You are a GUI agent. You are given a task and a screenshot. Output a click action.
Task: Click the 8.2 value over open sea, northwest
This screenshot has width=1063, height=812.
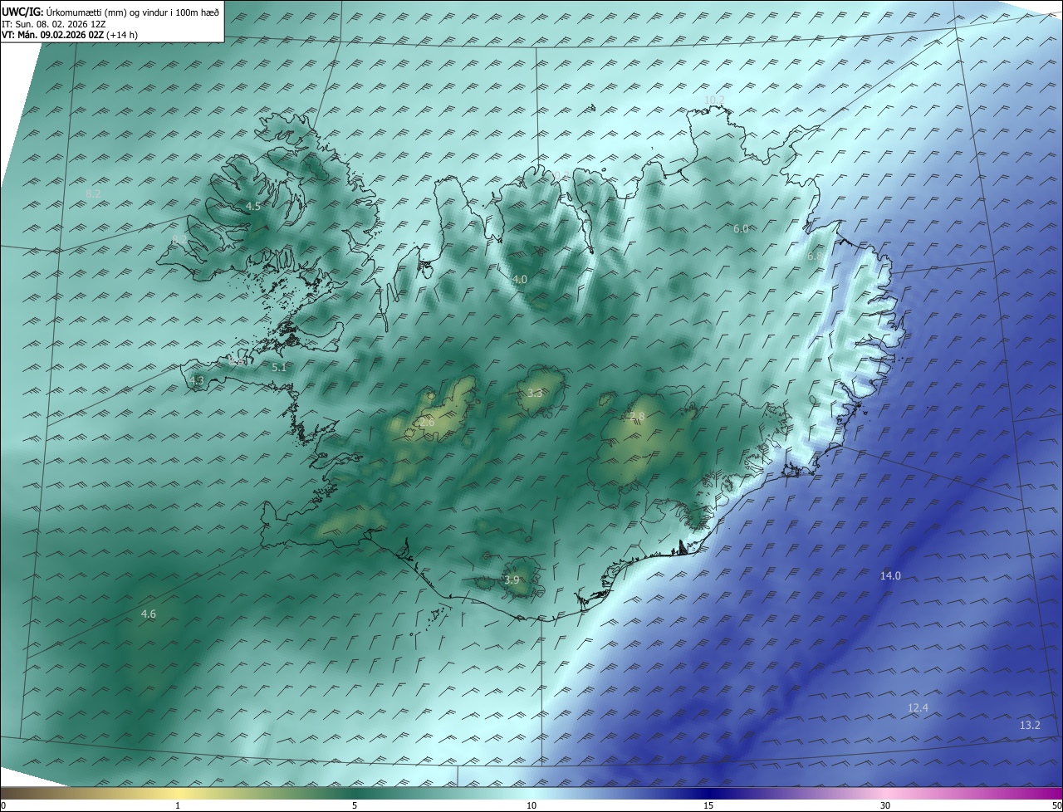pyautogui.click(x=93, y=193)
